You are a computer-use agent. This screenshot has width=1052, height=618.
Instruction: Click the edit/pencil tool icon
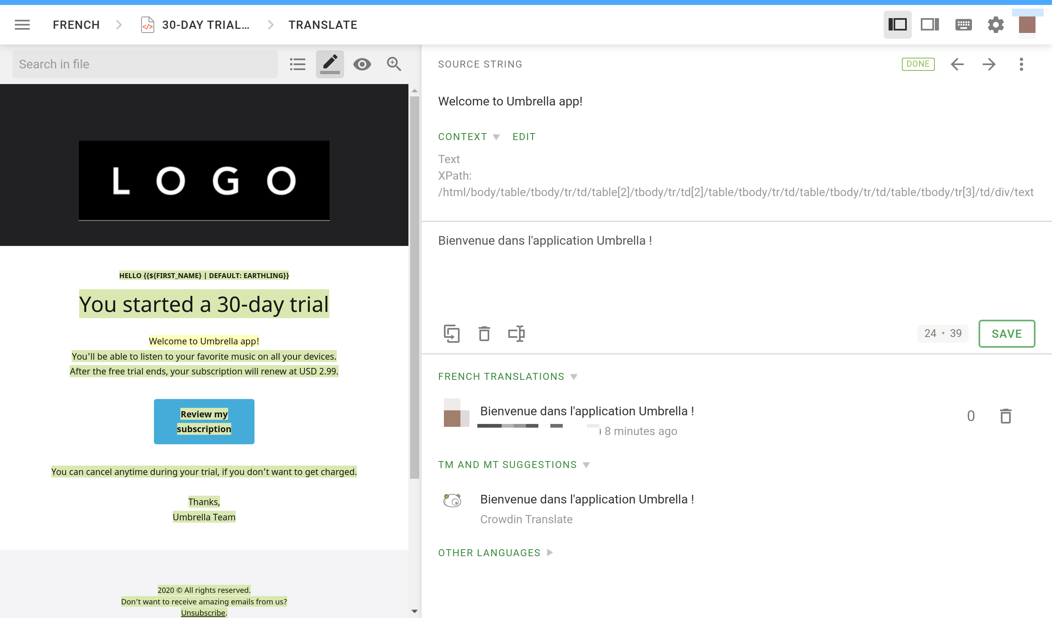[x=330, y=63]
